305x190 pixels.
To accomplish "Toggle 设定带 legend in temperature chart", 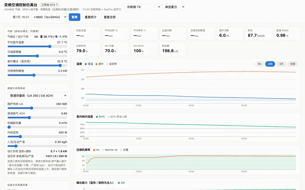I will tap(111, 64).
